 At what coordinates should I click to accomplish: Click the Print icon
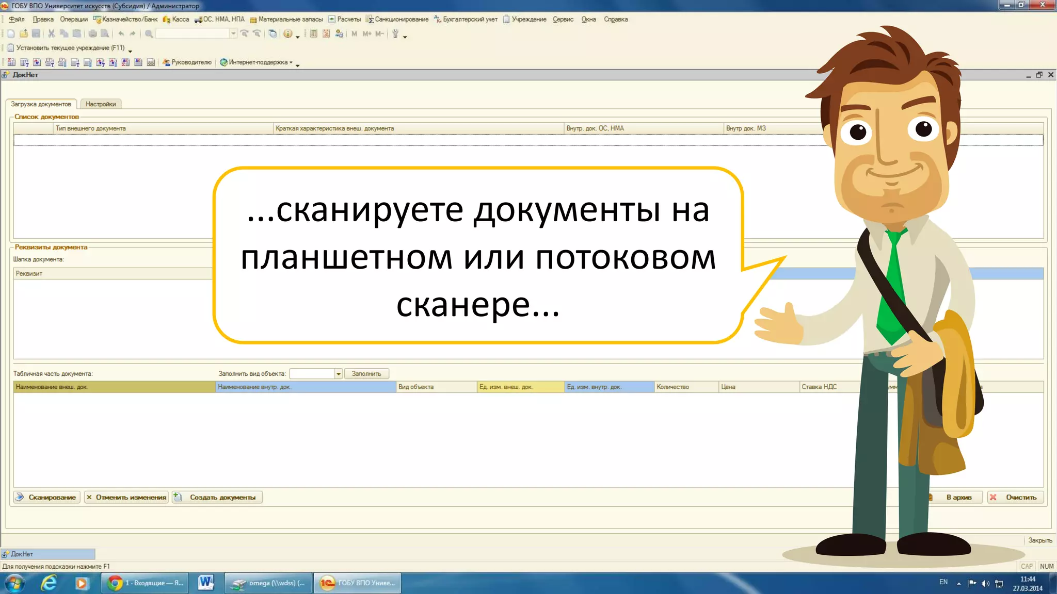pyautogui.click(x=92, y=34)
